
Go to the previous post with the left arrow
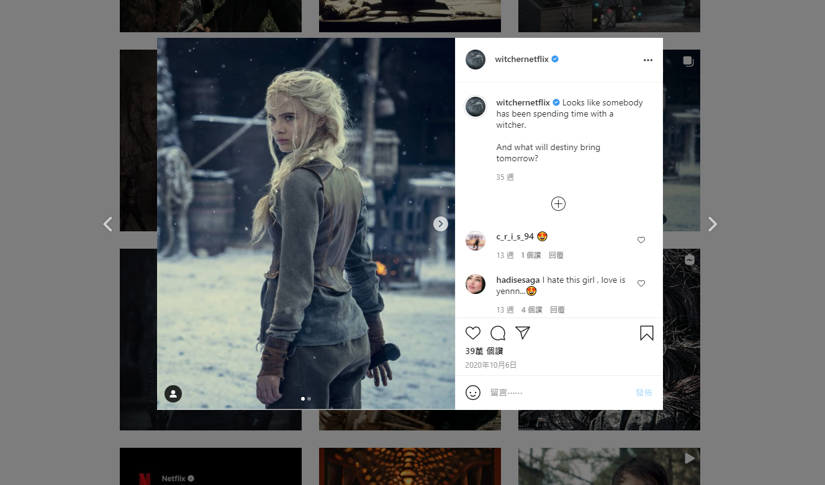coord(107,224)
